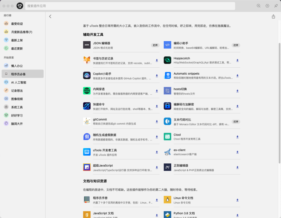Screen dimensions: 281x218
Task: Open the AI 人工智能 category
Action: pyautogui.click(x=23, y=82)
